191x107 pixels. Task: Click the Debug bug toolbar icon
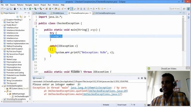coord(25,9)
